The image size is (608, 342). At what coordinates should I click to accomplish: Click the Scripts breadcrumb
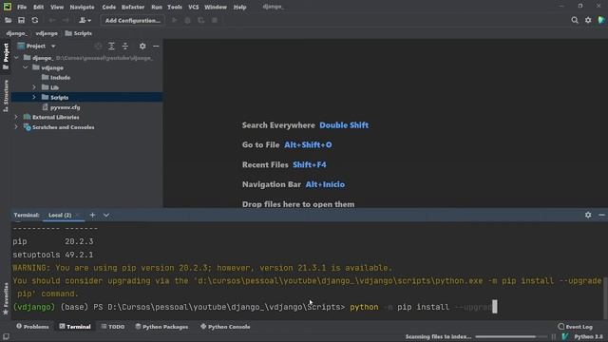pyautogui.click(x=79, y=33)
